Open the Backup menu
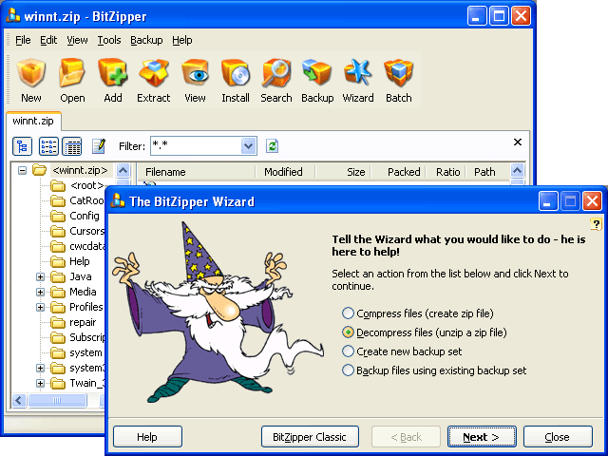This screenshot has width=608, height=456. tap(146, 40)
